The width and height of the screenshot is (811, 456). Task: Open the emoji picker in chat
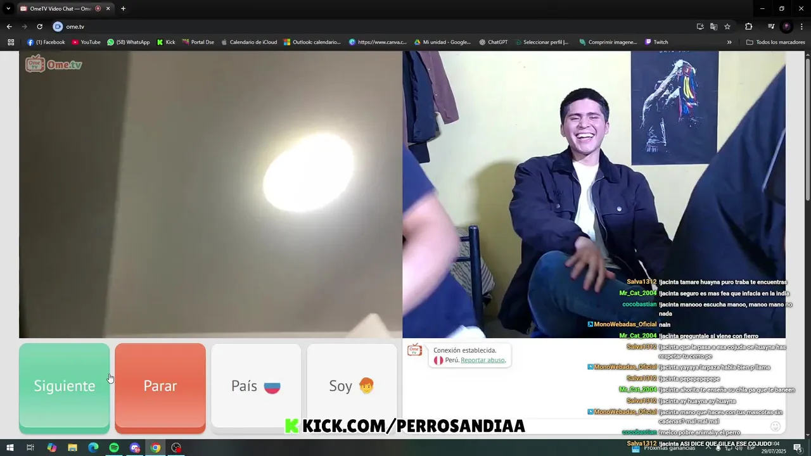pos(776,426)
